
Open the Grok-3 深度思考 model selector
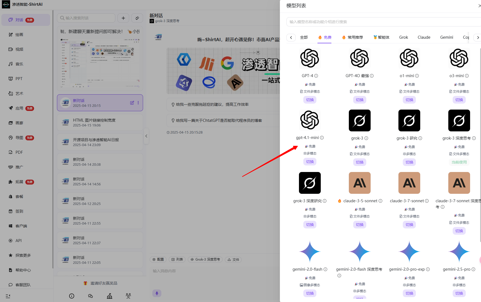[205, 259]
